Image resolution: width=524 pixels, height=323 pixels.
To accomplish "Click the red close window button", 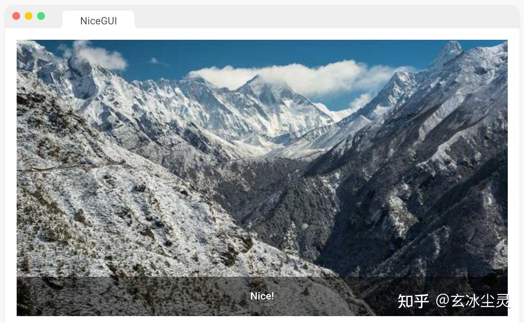I will tap(16, 16).
